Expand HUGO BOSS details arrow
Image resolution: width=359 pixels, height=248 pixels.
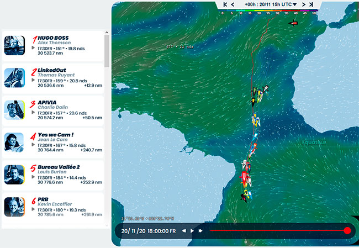tap(33, 48)
